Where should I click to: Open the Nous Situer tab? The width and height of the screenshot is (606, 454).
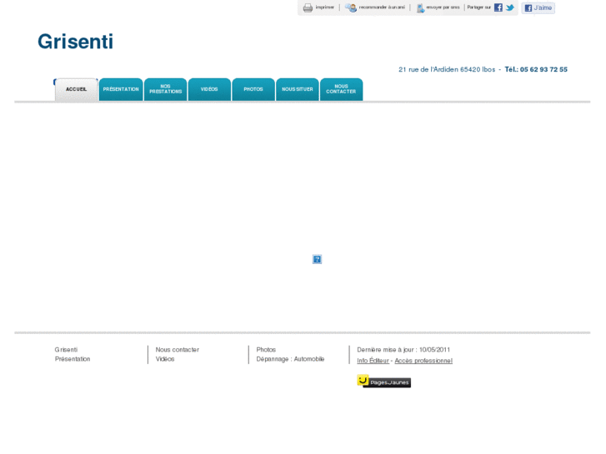(298, 90)
